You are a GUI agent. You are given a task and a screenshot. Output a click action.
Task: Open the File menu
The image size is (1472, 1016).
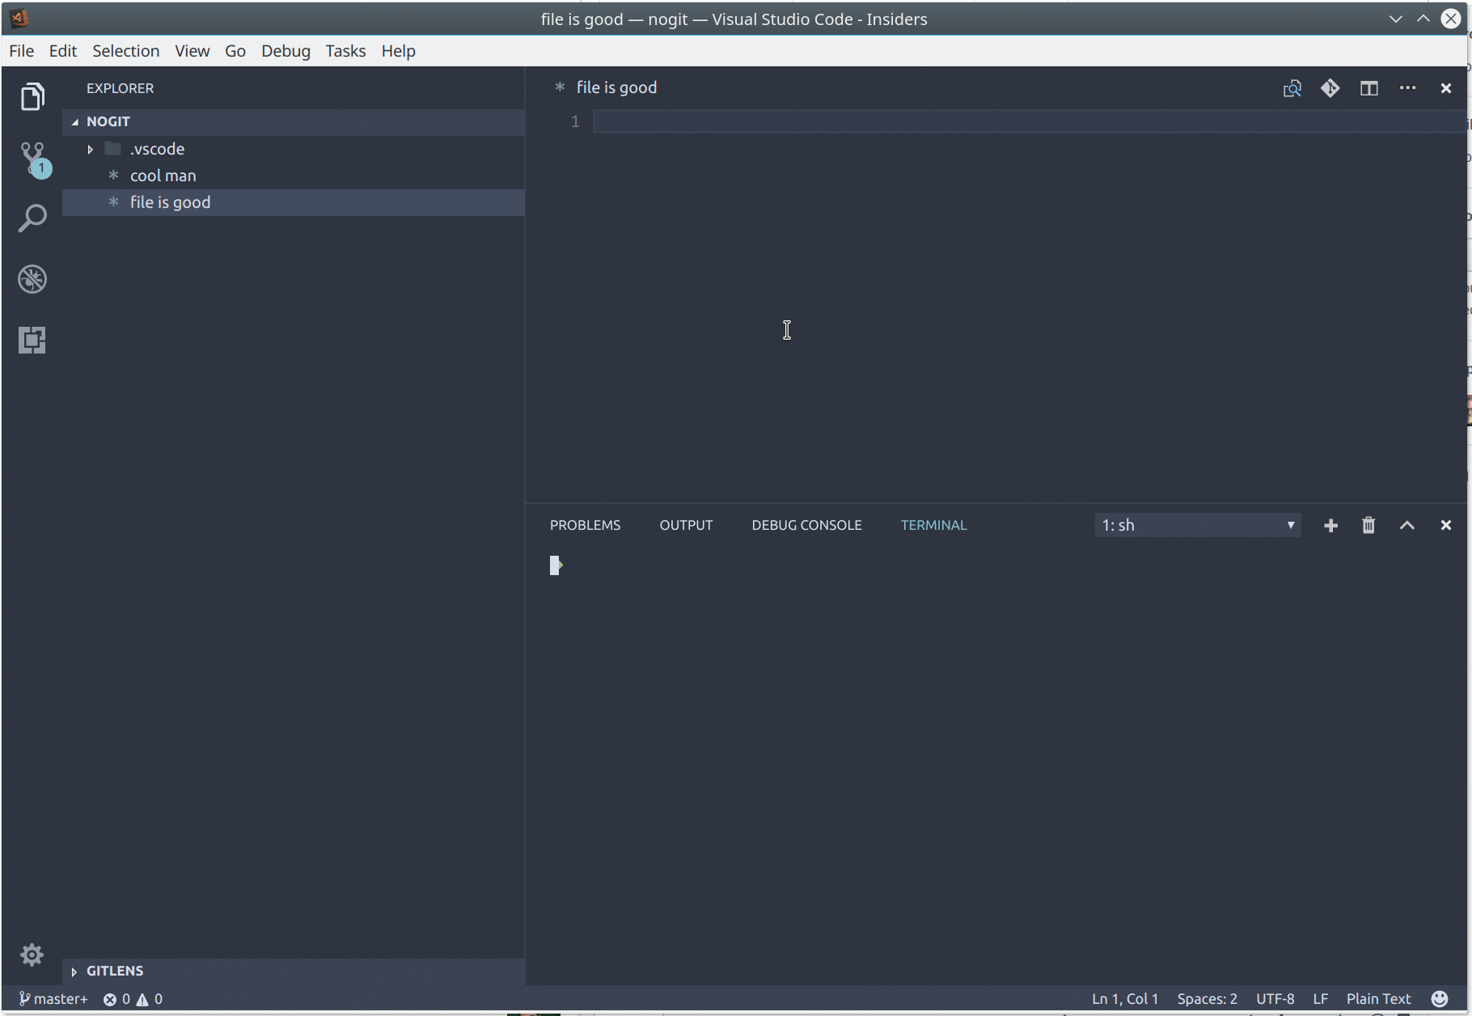(x=22, y=51)
